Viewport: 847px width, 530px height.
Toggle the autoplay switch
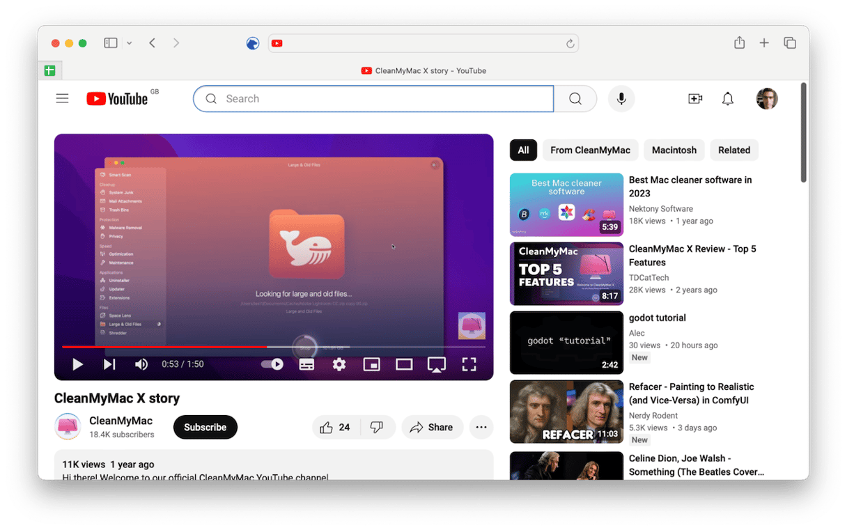click(272, 364)
